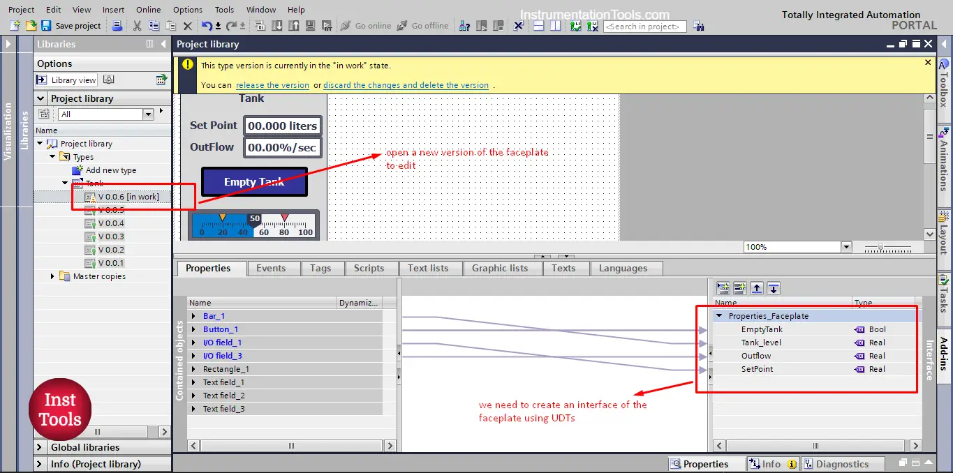Click the Go online button
953x473 pixels.
pyautogui.click(x=366, y=26)
